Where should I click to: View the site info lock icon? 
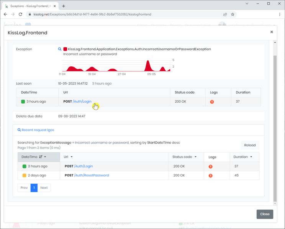click(30, 14)
